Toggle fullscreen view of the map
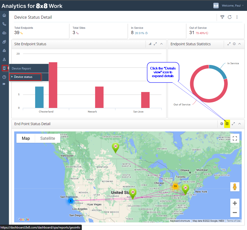247x230 pixels. 235,138
